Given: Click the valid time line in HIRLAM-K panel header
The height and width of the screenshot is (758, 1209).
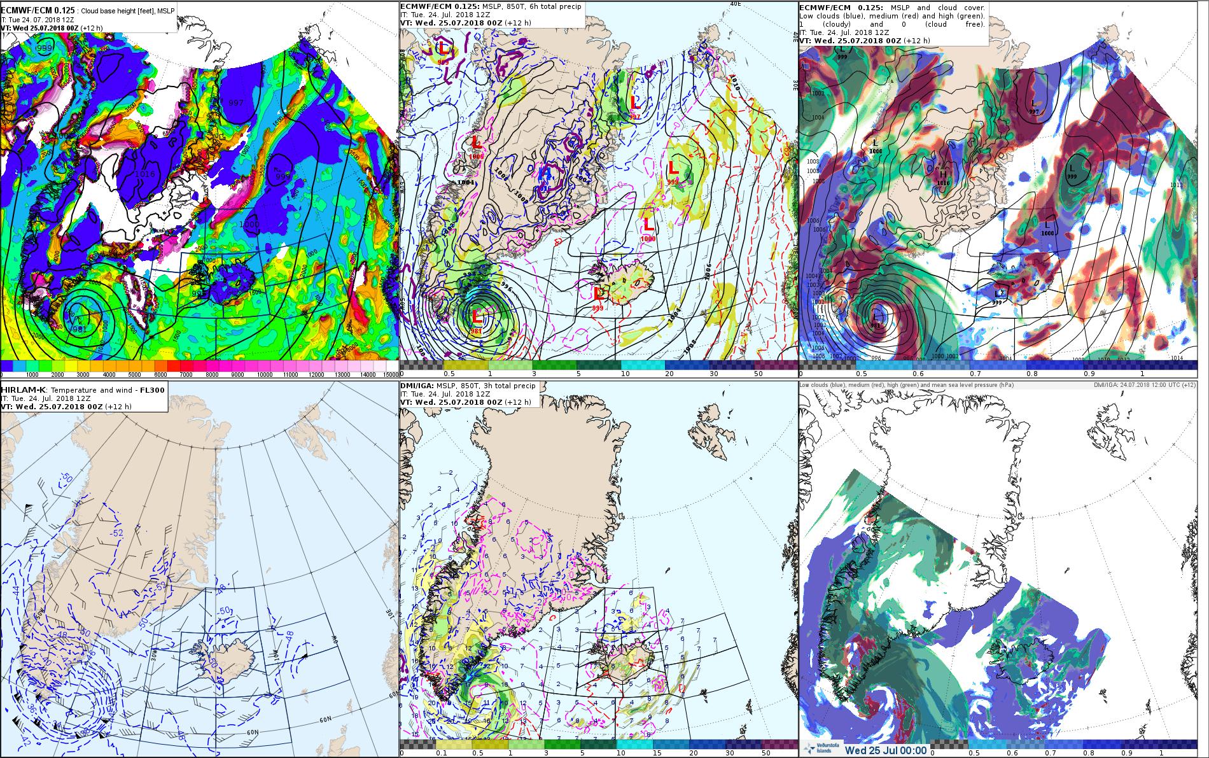Looking at the screenshot, I should click(x=66, y=407).
